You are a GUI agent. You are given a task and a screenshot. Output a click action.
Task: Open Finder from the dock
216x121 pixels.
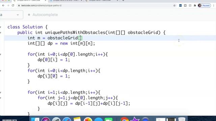(35, 119)
